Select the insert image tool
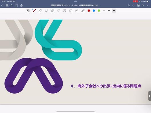The height and width of the screenshot is (113, 151). pos(71,11)
